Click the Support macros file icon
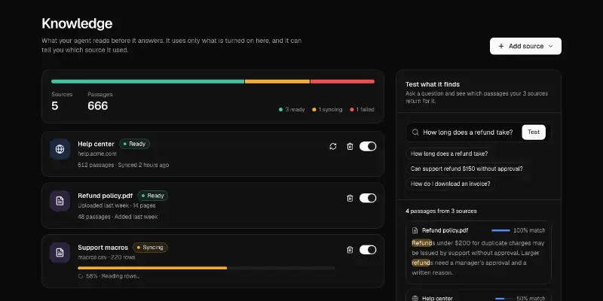The width and height of the screenshot is (603, 301). point(60,253)
